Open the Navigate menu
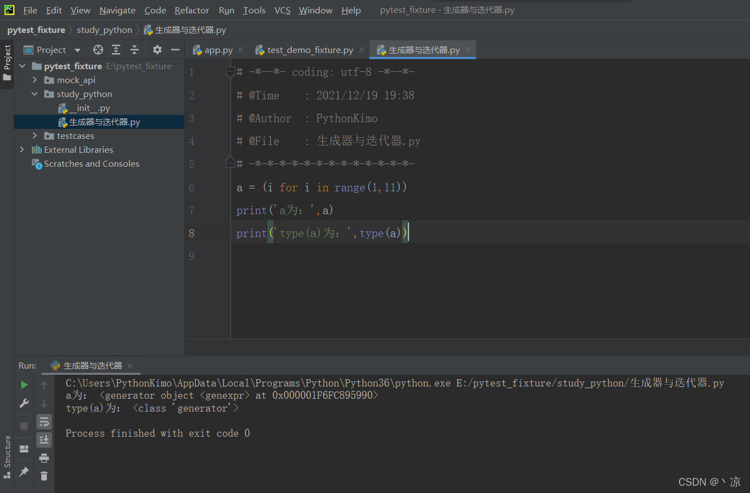 (117, 10)
